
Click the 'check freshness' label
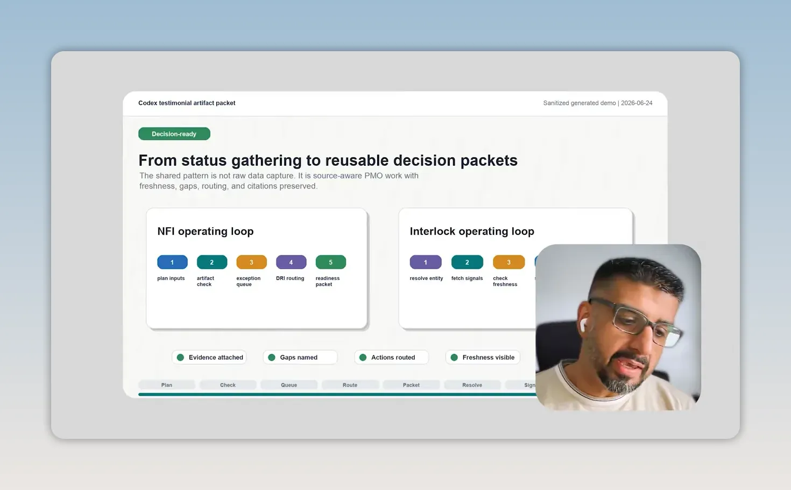click(505, 281)
